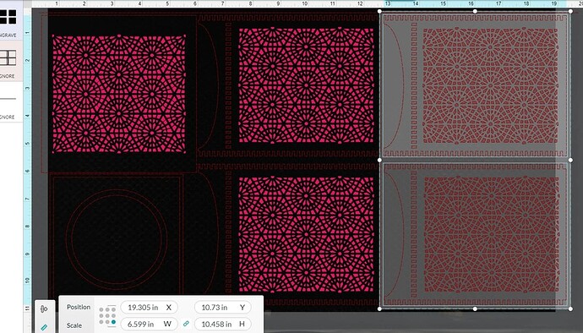Click the top-left pink lattice panel

[x=119, y=94]
